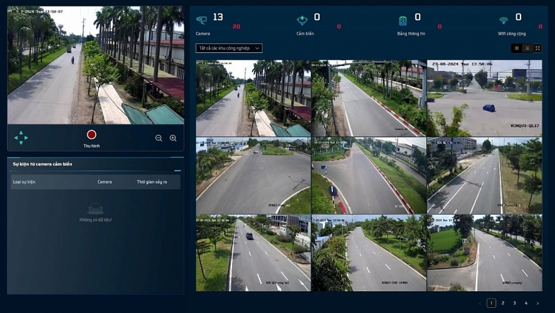
Task: Select the top-left palm tree road camera thumbnail
Action: pos(253,98)
